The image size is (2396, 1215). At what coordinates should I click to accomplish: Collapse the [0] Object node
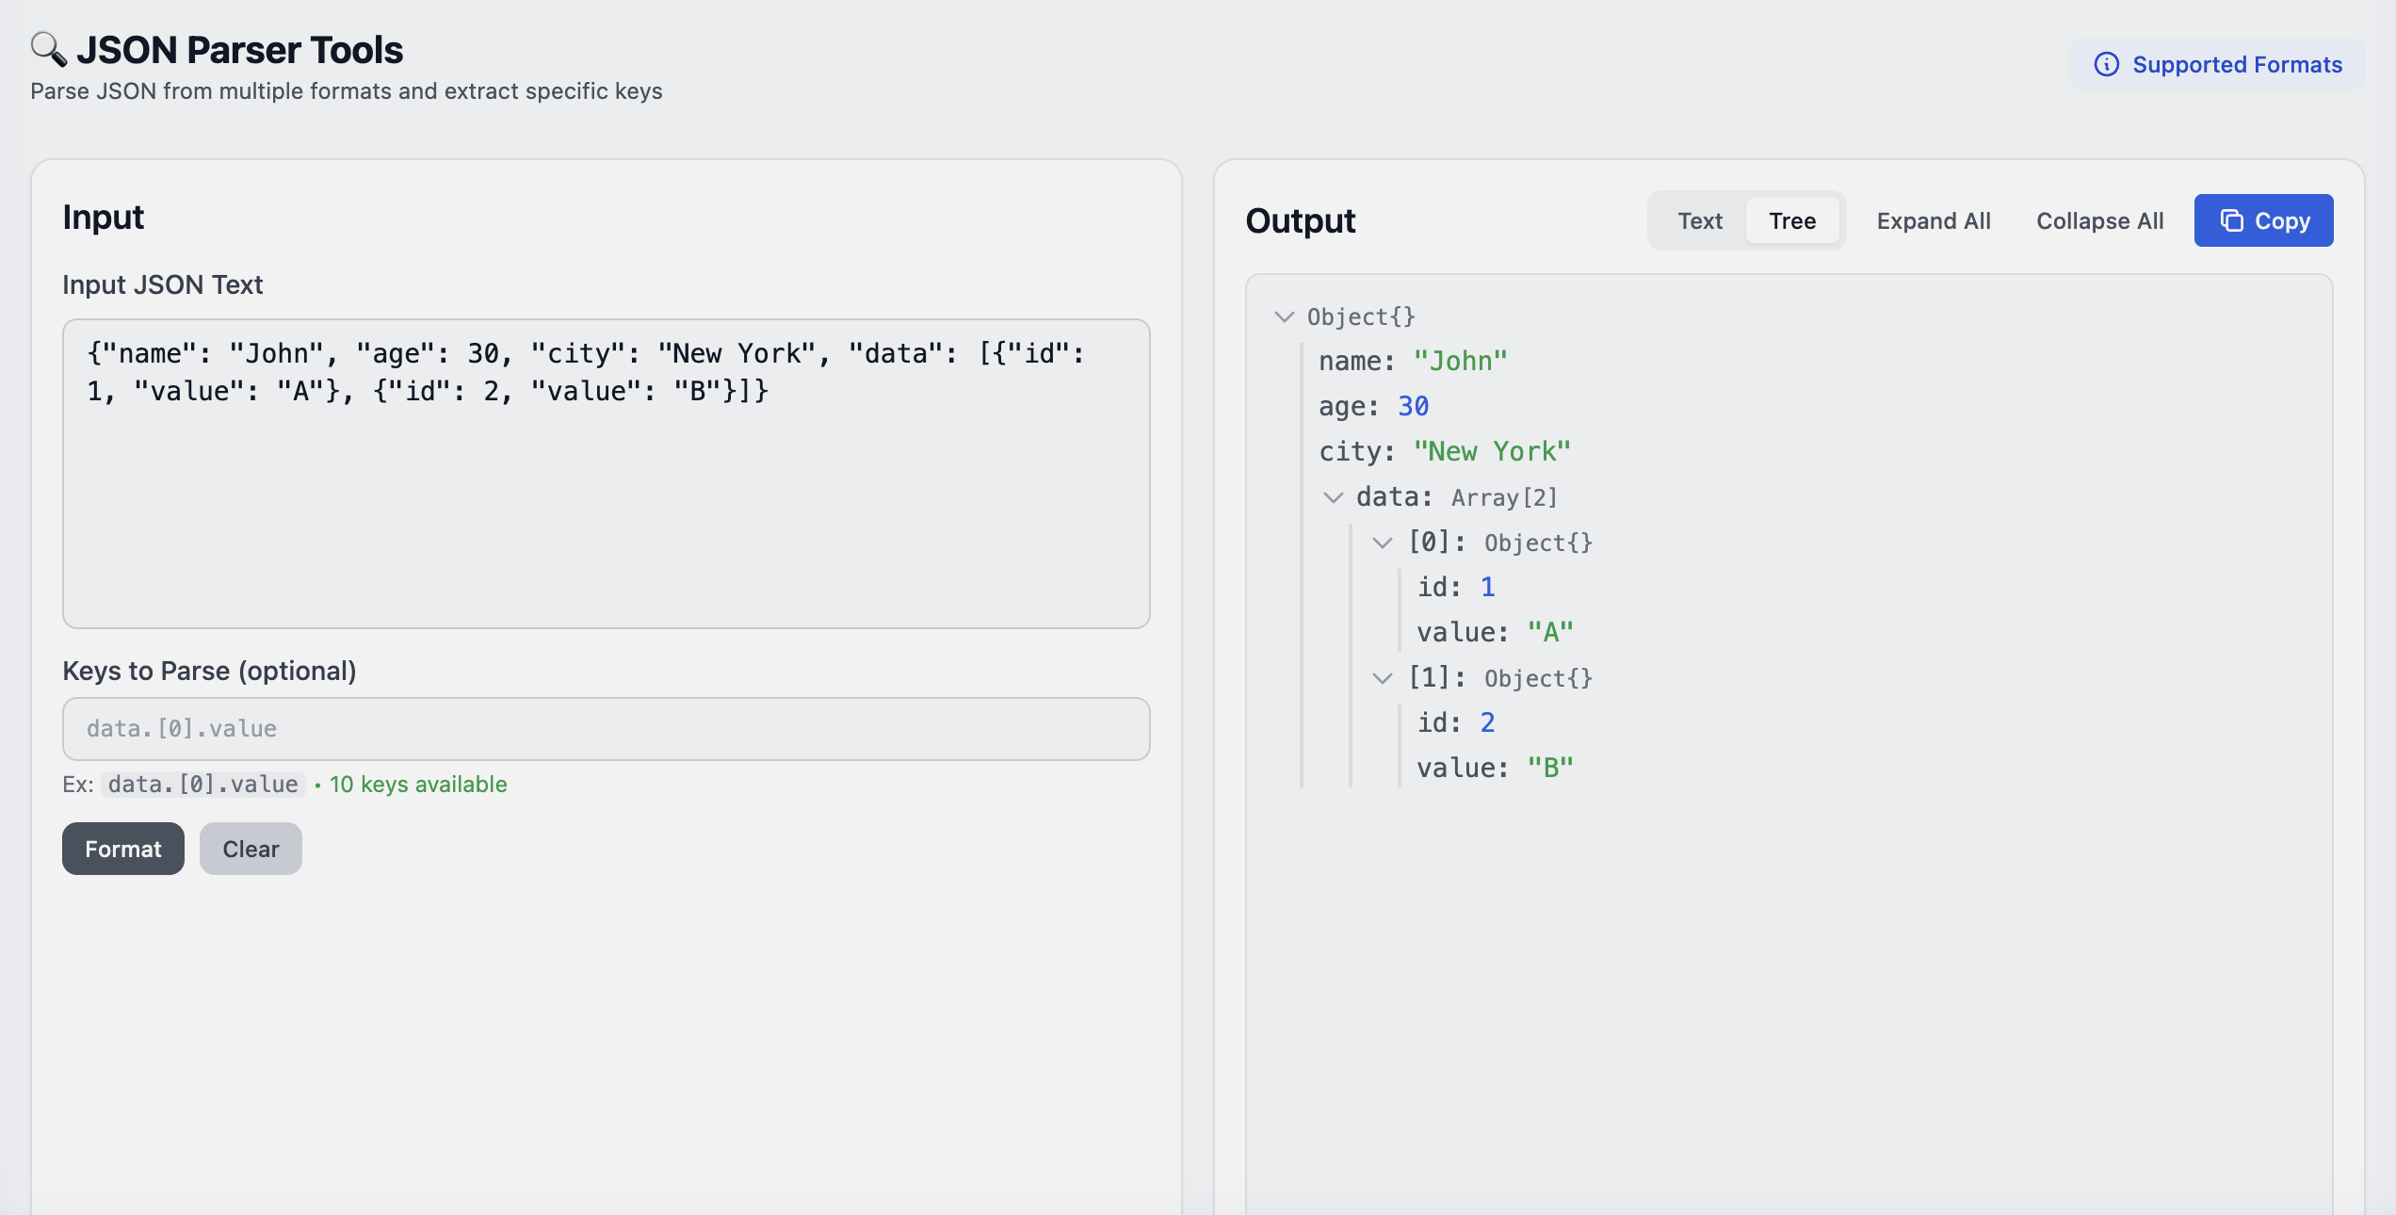tap(1382, 543)
